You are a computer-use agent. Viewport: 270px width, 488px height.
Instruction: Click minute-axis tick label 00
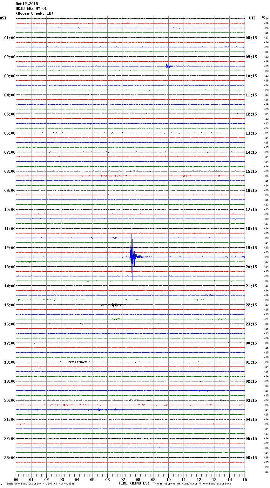(16, 479)
